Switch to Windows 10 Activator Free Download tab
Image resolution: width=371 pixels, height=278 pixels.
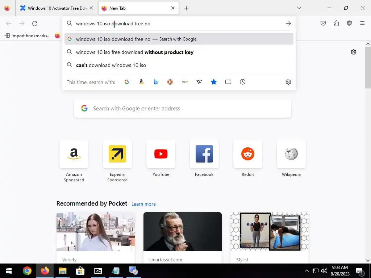(x=56, y=8)
